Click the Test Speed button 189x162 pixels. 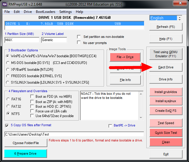point(166,123)
